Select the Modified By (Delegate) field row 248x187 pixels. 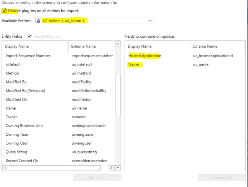59,91
